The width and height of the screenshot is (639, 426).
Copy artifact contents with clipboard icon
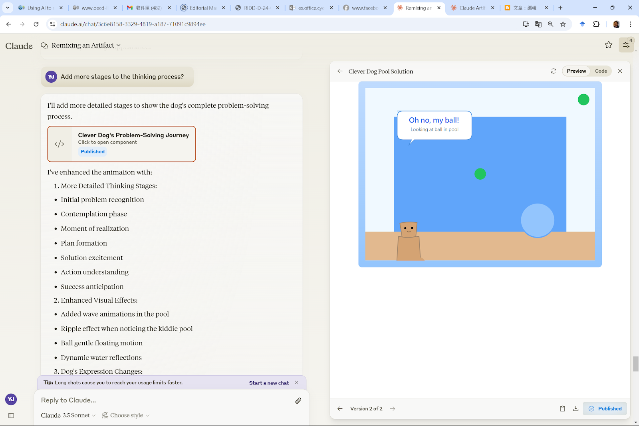pos(562,408)
